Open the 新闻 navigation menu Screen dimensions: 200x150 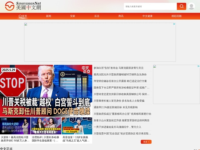coord(48,16)
